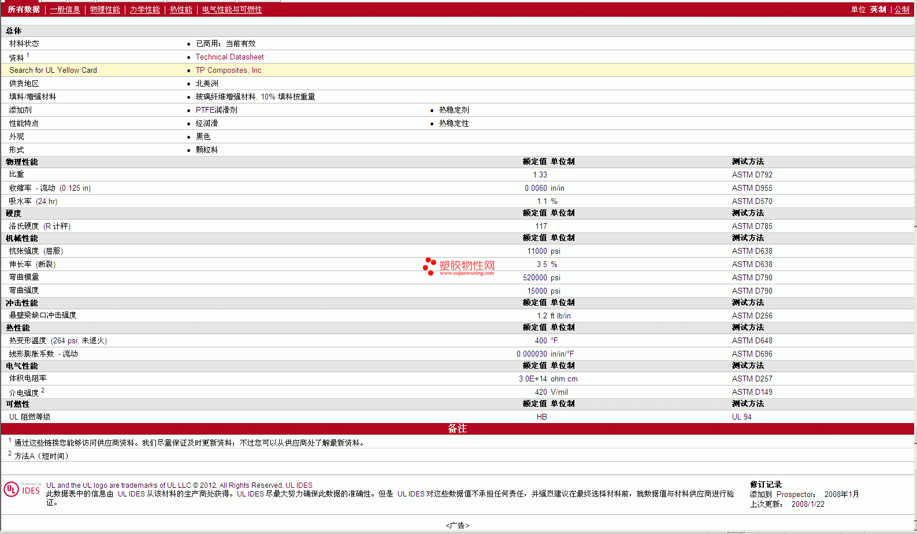
Task: Click the 洛氏硬度 value 117
Action: [541, 226]
